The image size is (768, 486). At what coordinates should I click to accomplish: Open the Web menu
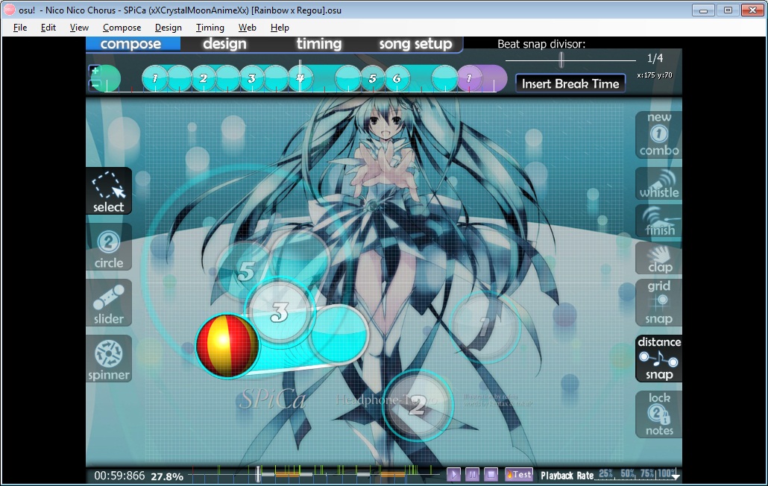click(248, 28)
